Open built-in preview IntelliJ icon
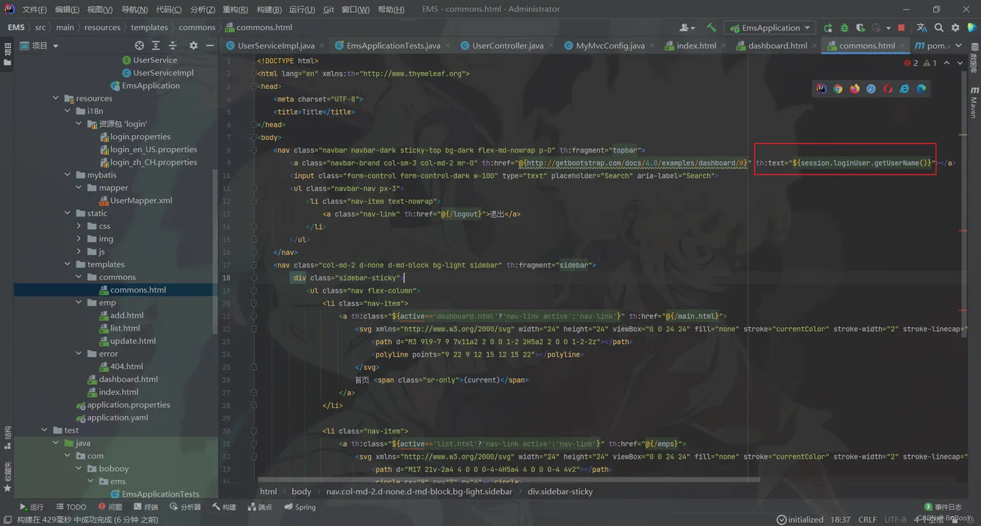 [x=821, y=89]
